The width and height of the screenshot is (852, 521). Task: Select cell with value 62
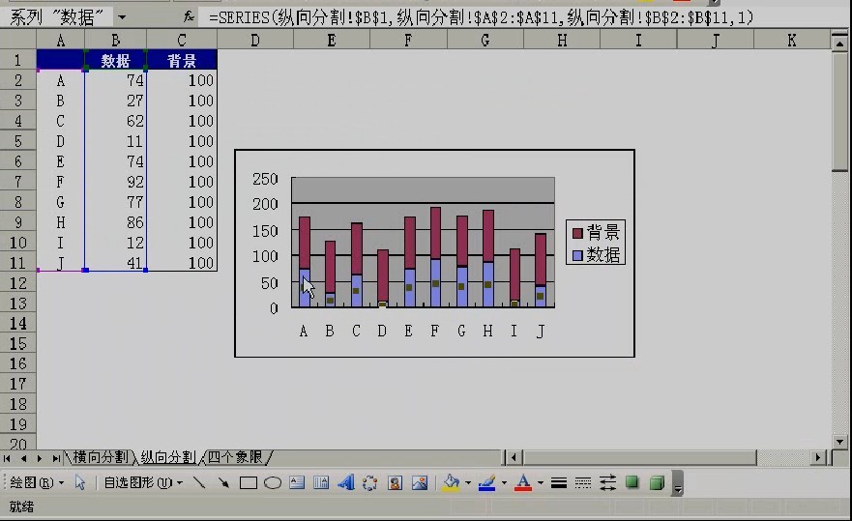coord(115,121)
